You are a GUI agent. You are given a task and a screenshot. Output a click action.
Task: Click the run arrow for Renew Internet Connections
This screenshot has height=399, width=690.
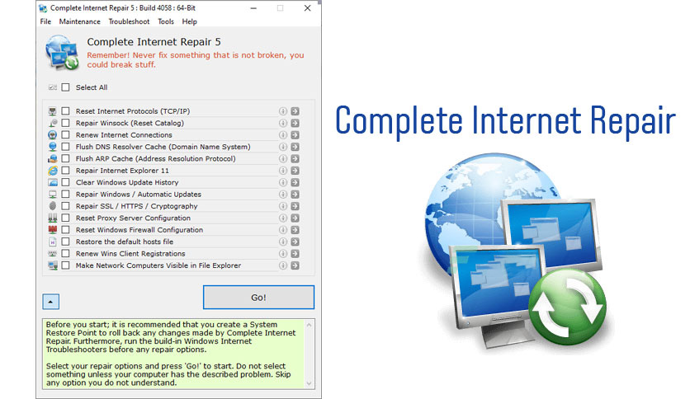point(295,135)
